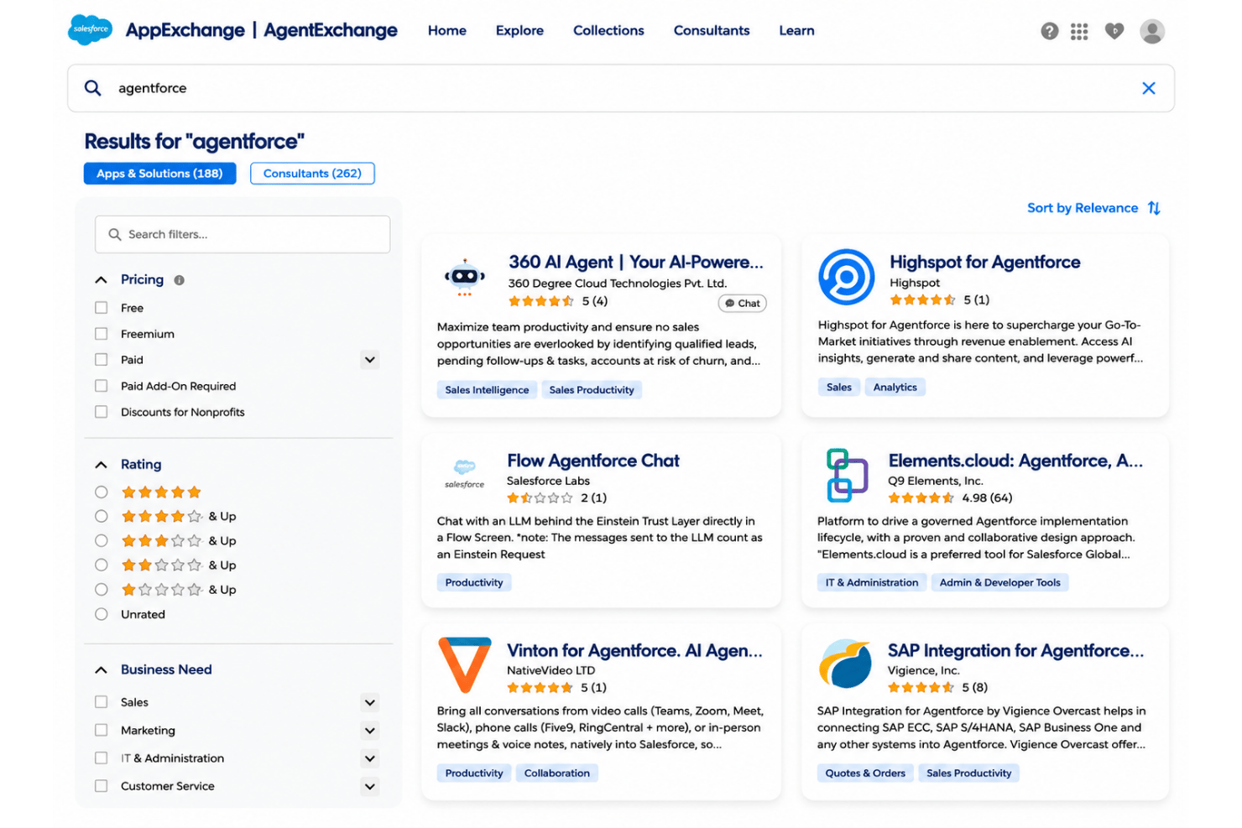Screen dimensions: 1242x828
Task: Expand the Marketing sub-options dropdown
Action: coord(370,730)
